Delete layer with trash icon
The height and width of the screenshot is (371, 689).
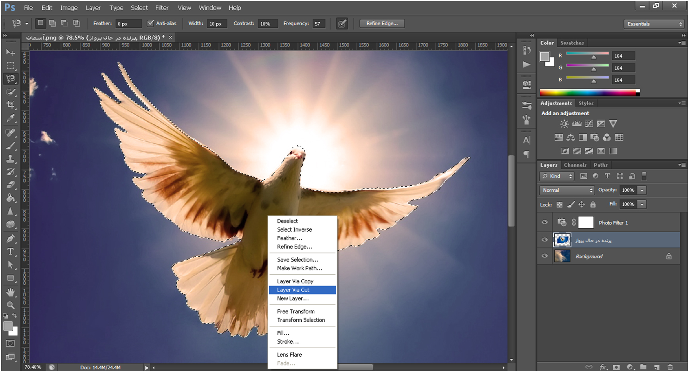[670, 367]
